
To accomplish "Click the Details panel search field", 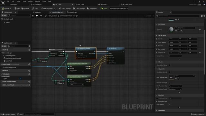I will tap(178, 16).
